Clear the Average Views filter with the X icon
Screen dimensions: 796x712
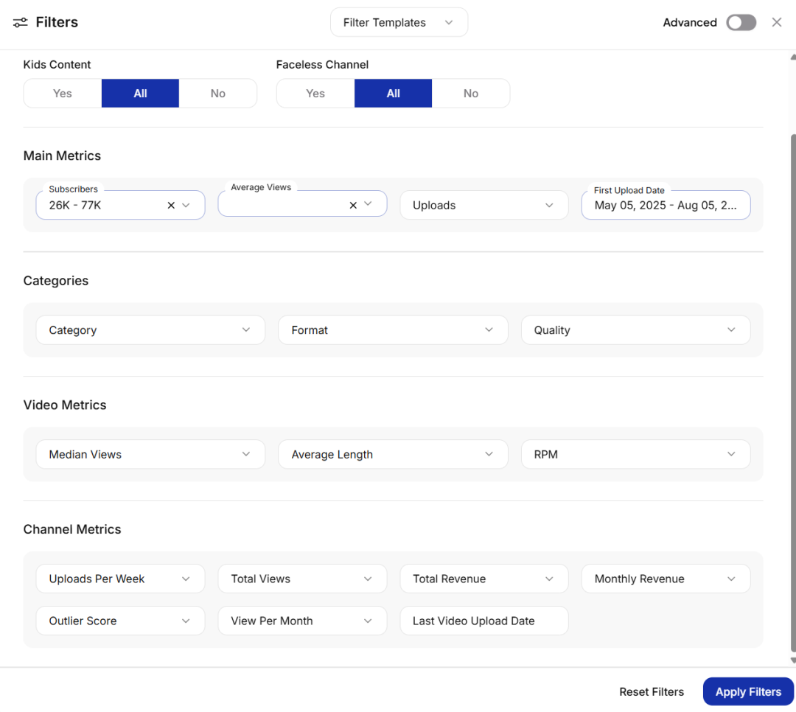[x=353, y=206]
